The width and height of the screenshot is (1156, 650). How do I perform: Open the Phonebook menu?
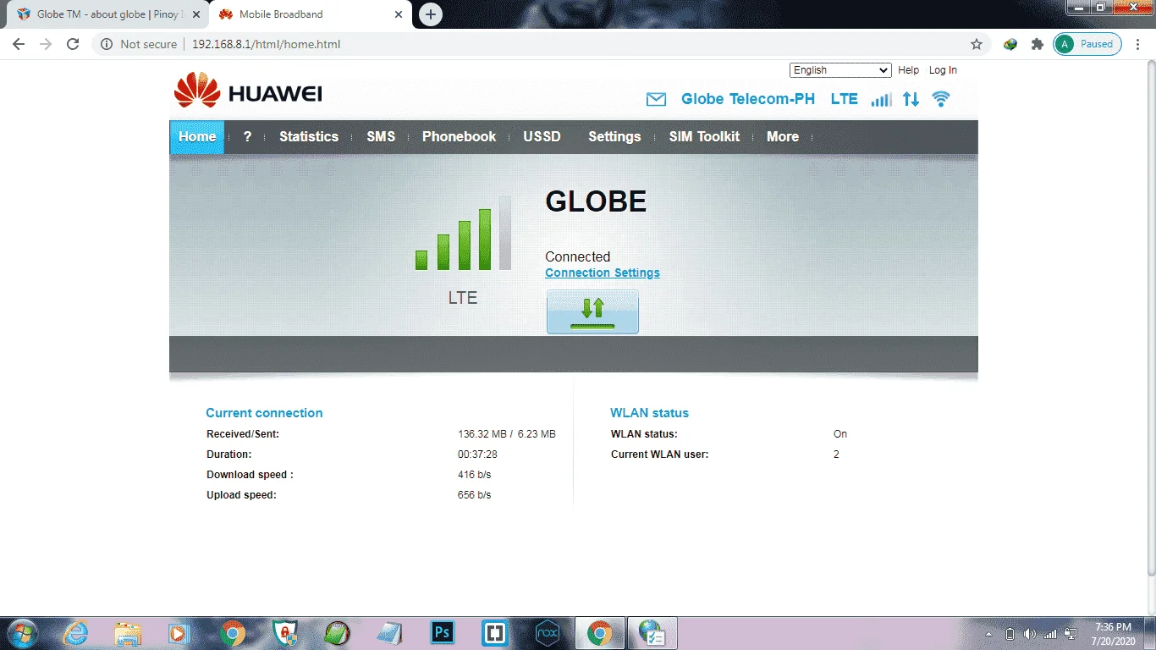pos(460,137)
